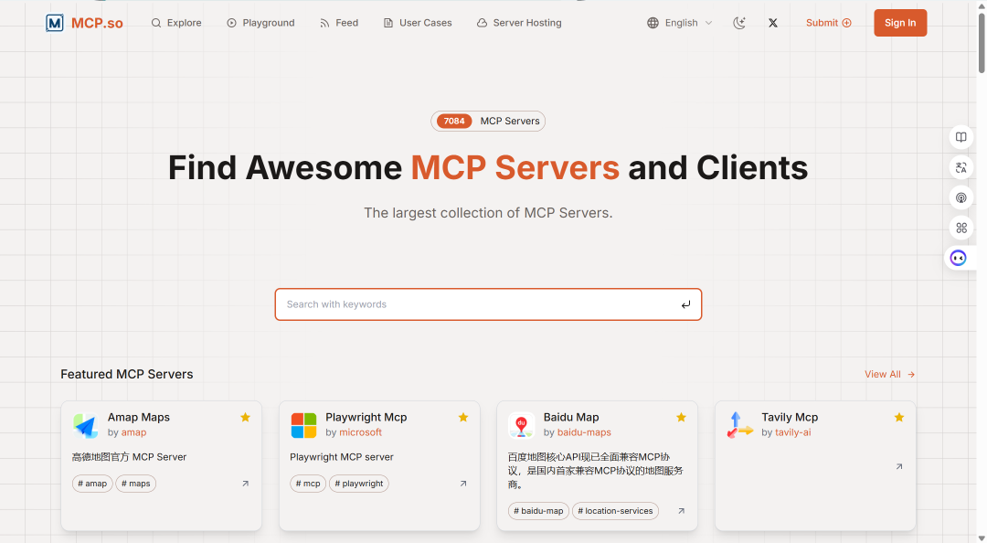Click the translate icon in side panel
The image size is (987, 543).
[x=961, y=167]
